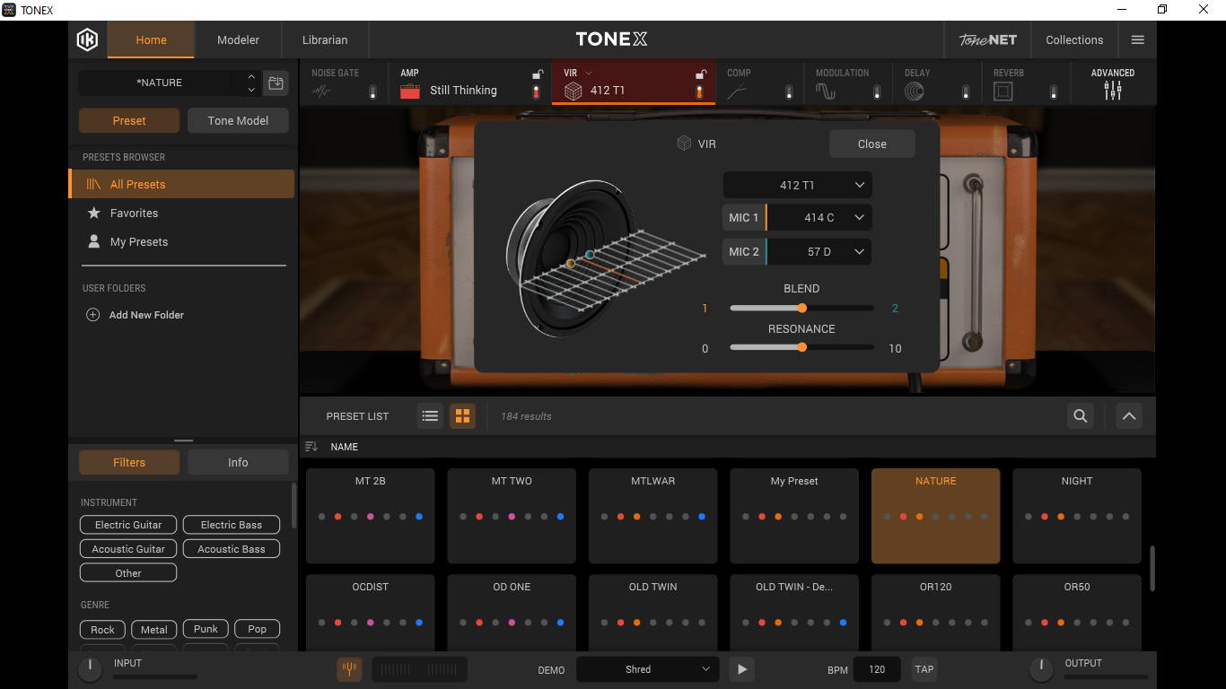Click the sort order icon beside NAME
Screen dimensions: 1226x689
click(x=311, y=447)
